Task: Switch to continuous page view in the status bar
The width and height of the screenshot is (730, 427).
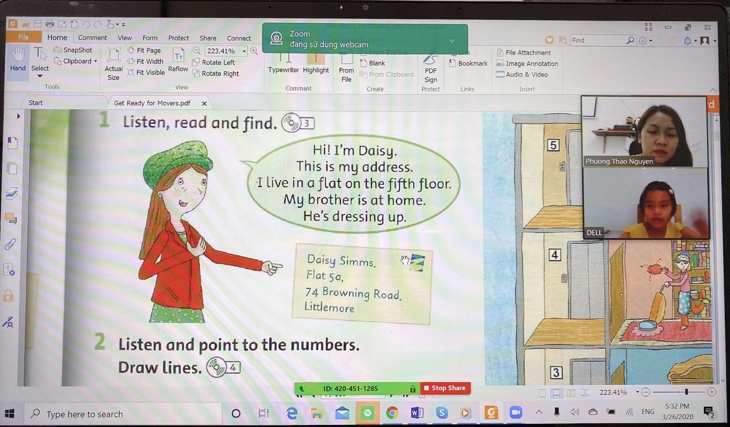Action: pyautogui.click(x=556, y=393)
